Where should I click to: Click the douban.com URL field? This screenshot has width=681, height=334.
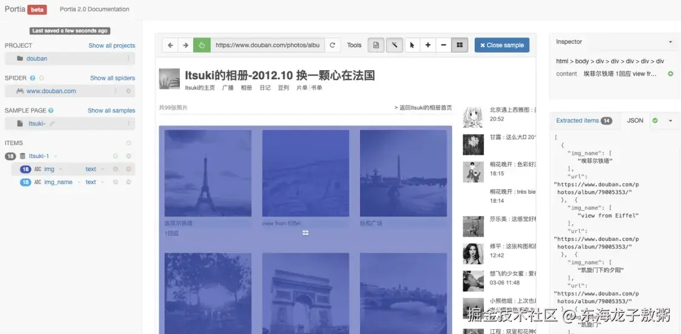pyautogui.click(x=268, y=45)
